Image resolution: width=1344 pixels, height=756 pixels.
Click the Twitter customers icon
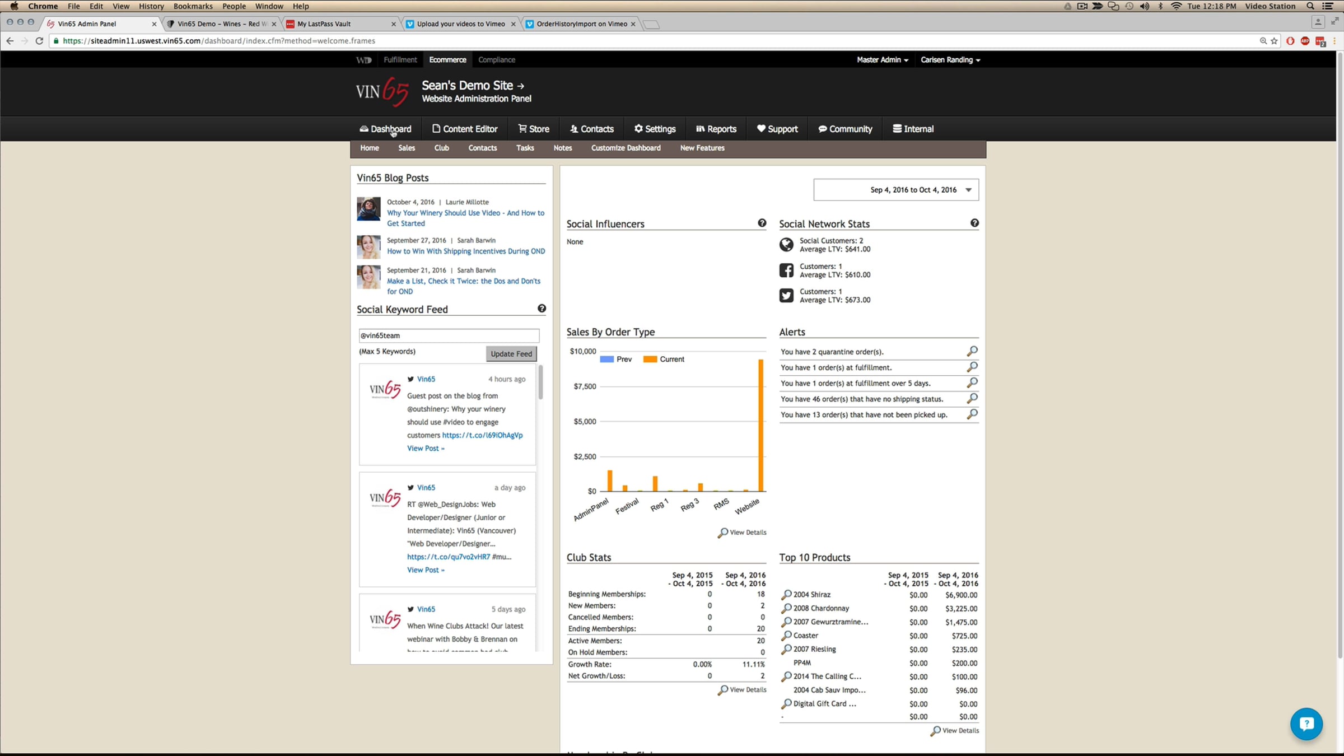786,296
